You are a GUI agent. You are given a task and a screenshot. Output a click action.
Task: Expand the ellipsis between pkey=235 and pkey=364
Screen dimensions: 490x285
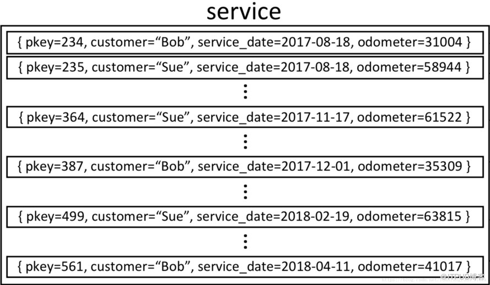tap(245, 91)
